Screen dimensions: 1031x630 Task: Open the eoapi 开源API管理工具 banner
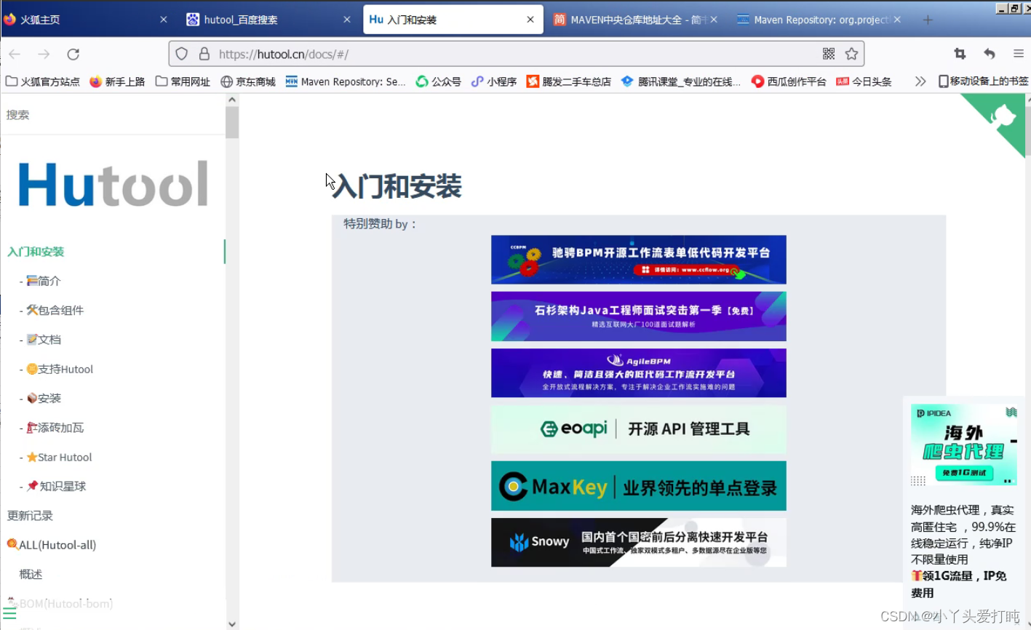[639, 429]
